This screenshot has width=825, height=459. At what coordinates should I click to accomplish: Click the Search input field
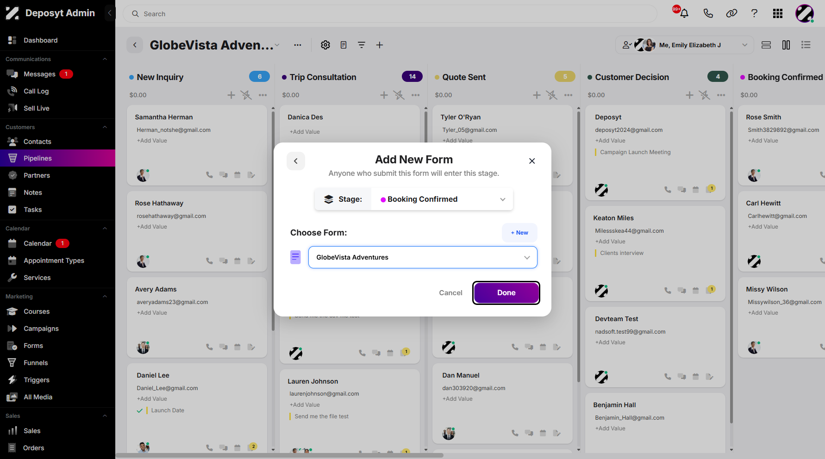[390, 14]
